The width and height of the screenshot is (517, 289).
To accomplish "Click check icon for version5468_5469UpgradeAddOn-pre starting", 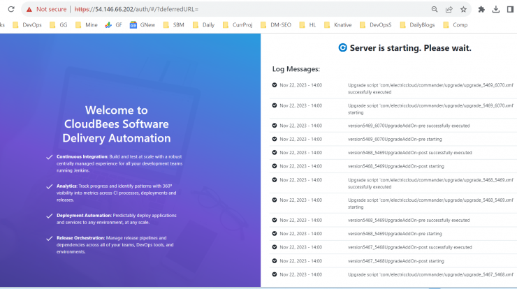I will (x=275, y=234).
